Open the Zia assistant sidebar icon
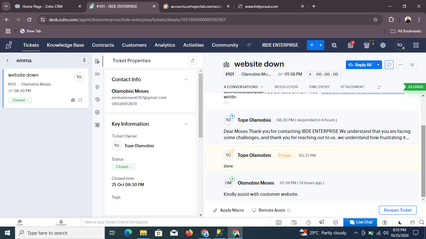Image resolution: width=426 pixels, height=239 pixels. (97, 74)
